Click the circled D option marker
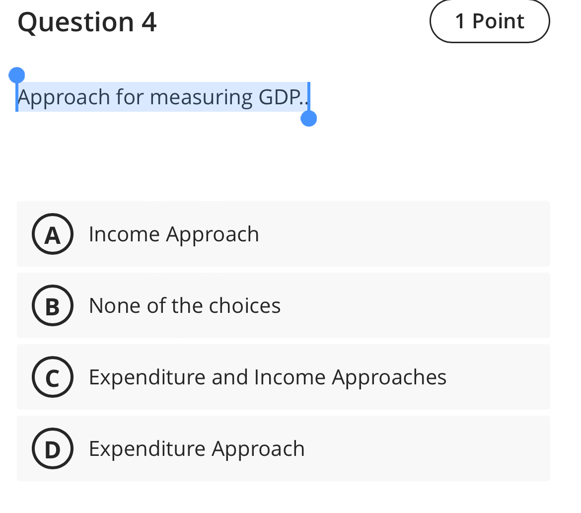The width and height of the screenshot is (581, 513). click(53, 448)
